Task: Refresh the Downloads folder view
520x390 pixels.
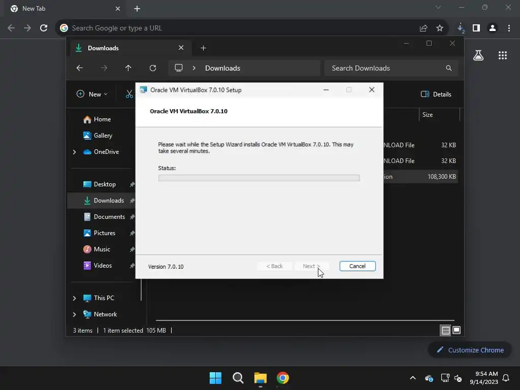Action: pos(153,68)
